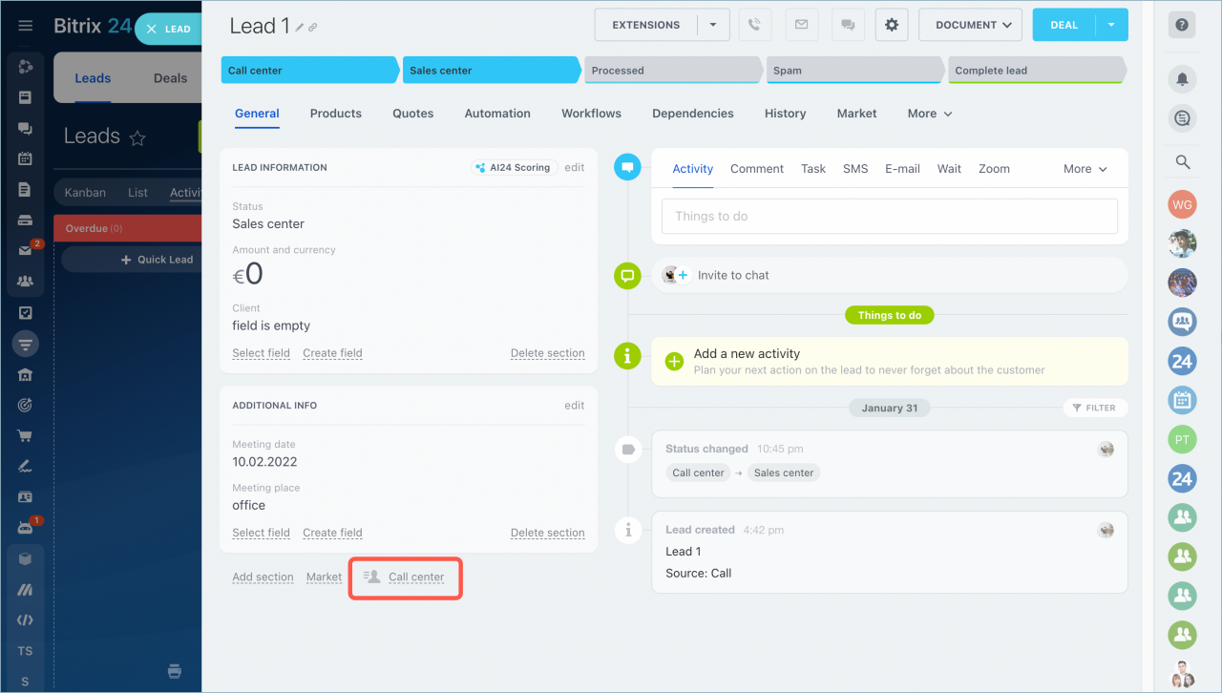This screenshot has height=693, width=1222.
Task: Favorite the Leads page with star icon
Action: click(x=137, y=137)
